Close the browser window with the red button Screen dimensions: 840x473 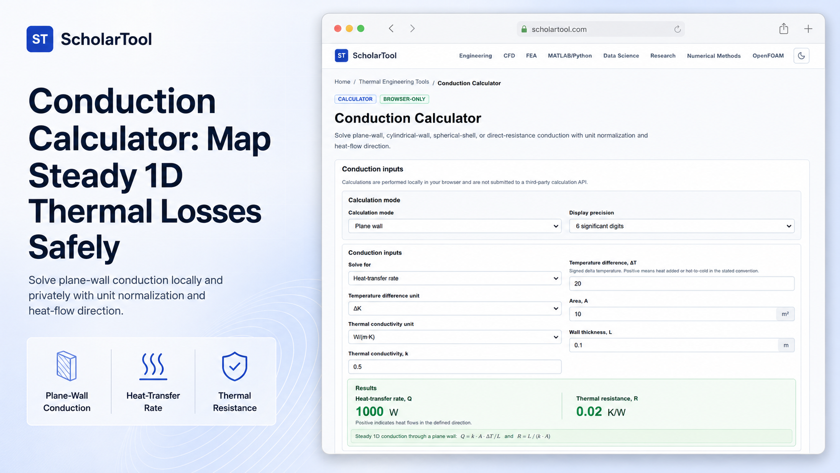pos(338,29)
